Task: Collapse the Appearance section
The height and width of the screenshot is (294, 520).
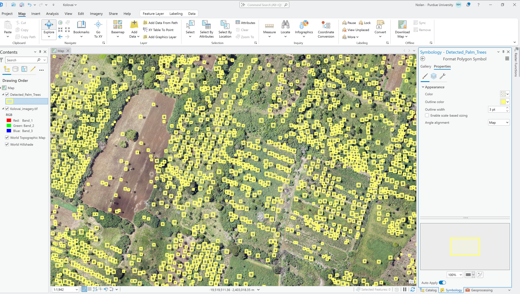Action: 423,87
